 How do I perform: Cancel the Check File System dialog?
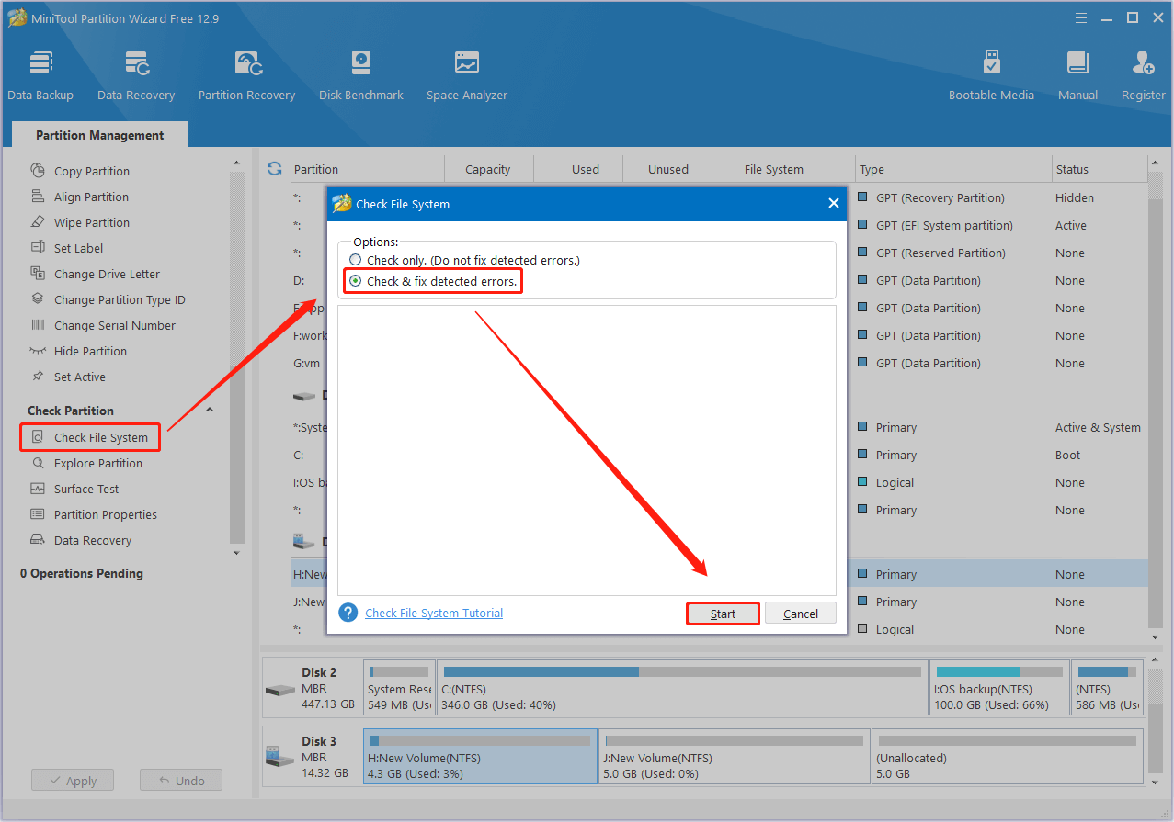point(800,614)
